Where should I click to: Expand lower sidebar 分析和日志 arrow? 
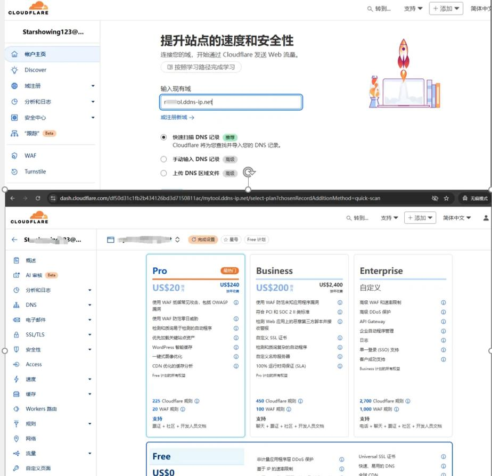pos(90,290)
